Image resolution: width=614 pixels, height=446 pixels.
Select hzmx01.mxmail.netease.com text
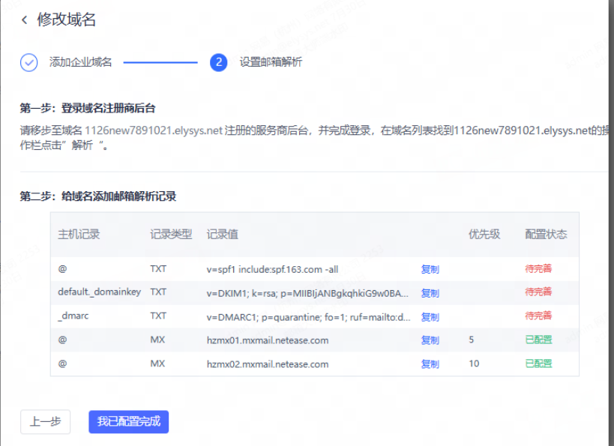(268, 340)
